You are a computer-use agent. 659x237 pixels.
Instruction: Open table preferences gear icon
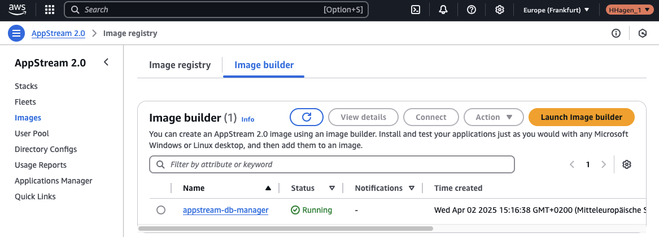tap(627, 164)
